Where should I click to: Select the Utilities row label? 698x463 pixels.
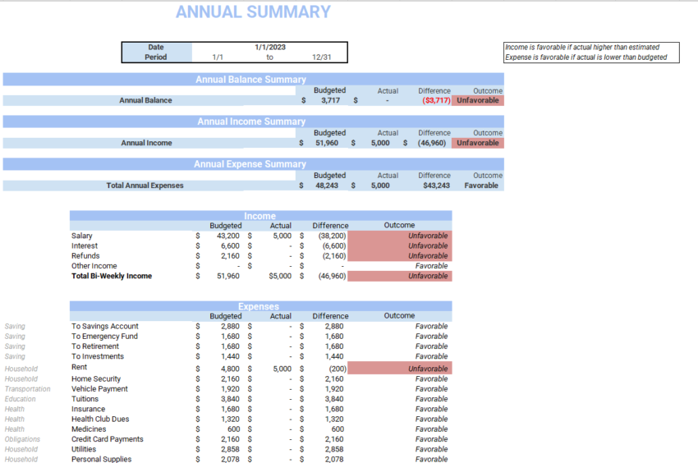(x=84, y=449)
